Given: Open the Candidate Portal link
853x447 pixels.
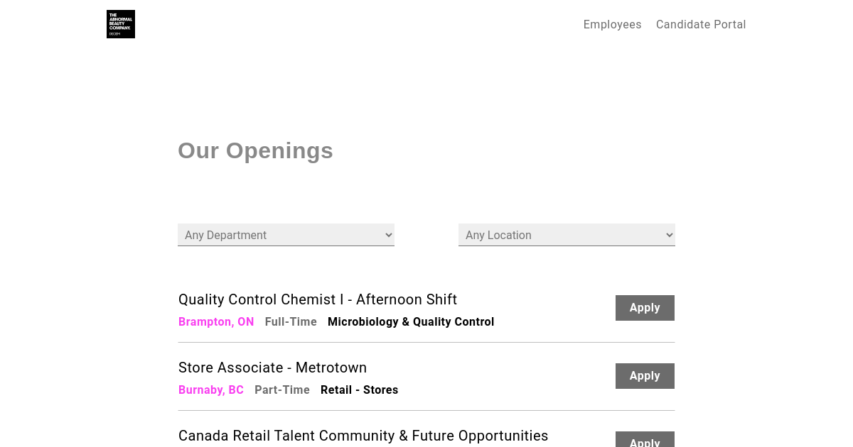Looking at the screenshot, I should coord(701,24).
